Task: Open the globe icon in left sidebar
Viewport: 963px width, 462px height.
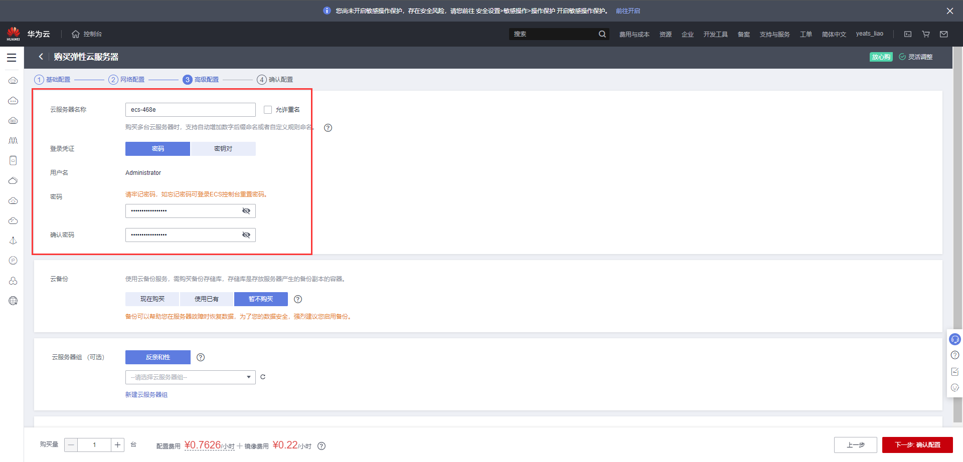Action: pyautogui.click(x=13, y=301)
